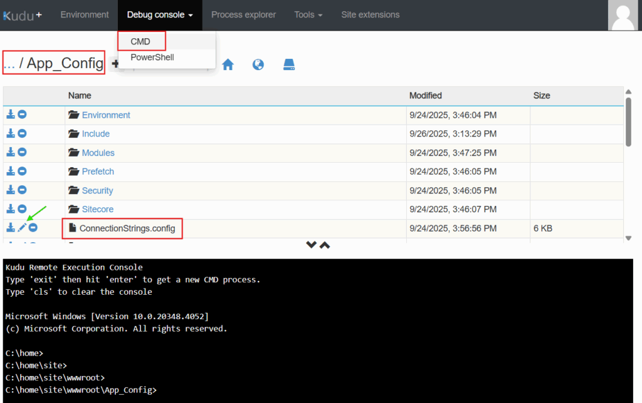Expand the Tools dropdown menu
The height and width of the screenshot is (403, 642).
pyautogui.click(x=308, y=14)
